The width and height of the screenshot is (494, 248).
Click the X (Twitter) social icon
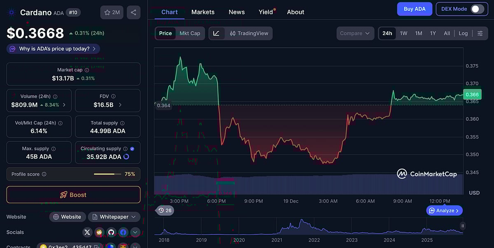click(87, 232)
